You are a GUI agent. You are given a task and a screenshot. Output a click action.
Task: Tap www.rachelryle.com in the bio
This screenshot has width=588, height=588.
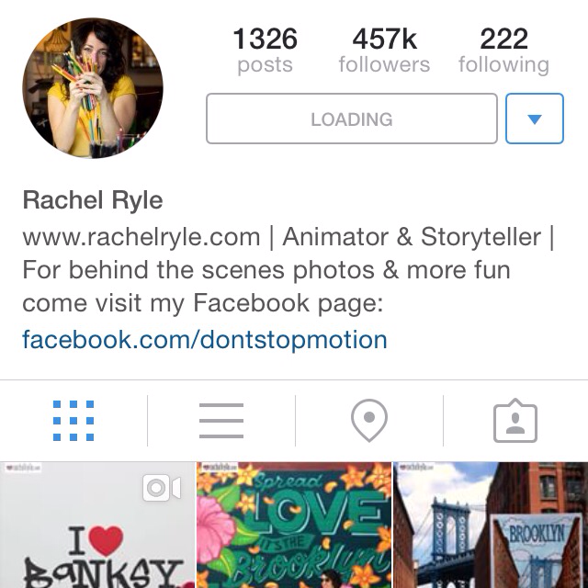pyautogui.click(x=141, y=237)
